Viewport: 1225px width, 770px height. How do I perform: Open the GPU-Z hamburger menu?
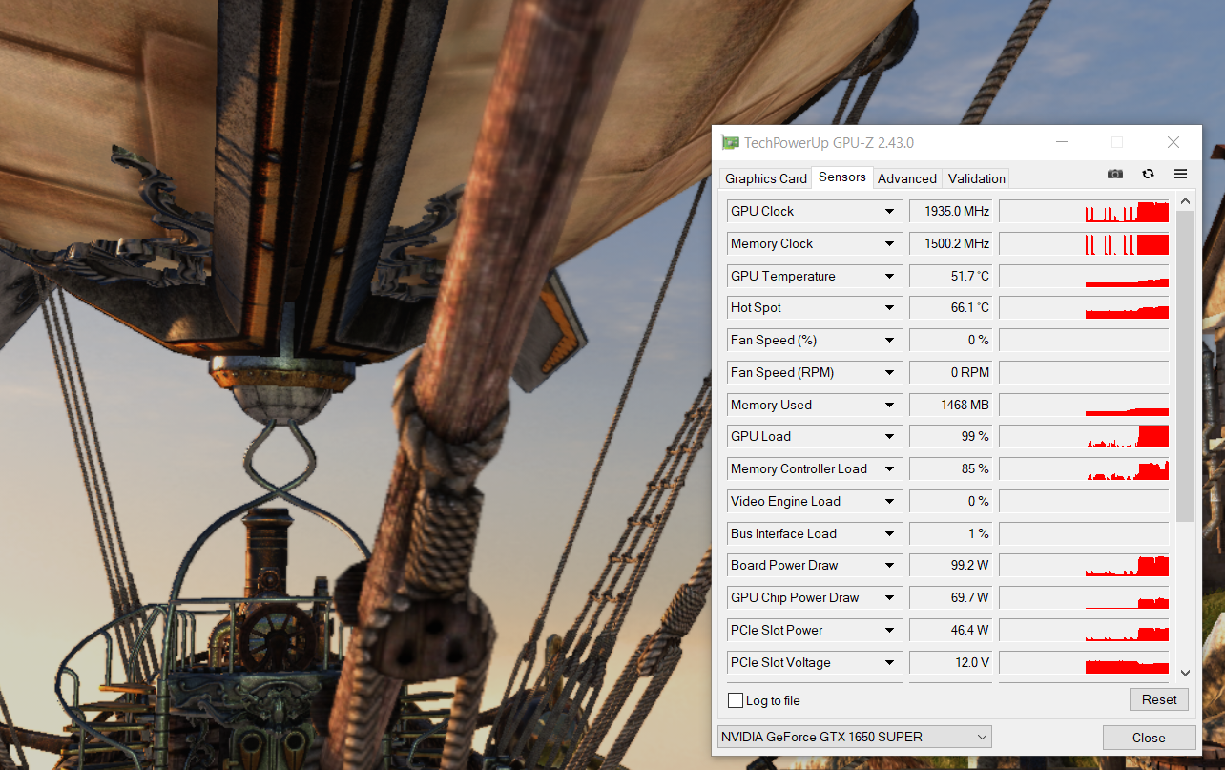(1180, 174)
